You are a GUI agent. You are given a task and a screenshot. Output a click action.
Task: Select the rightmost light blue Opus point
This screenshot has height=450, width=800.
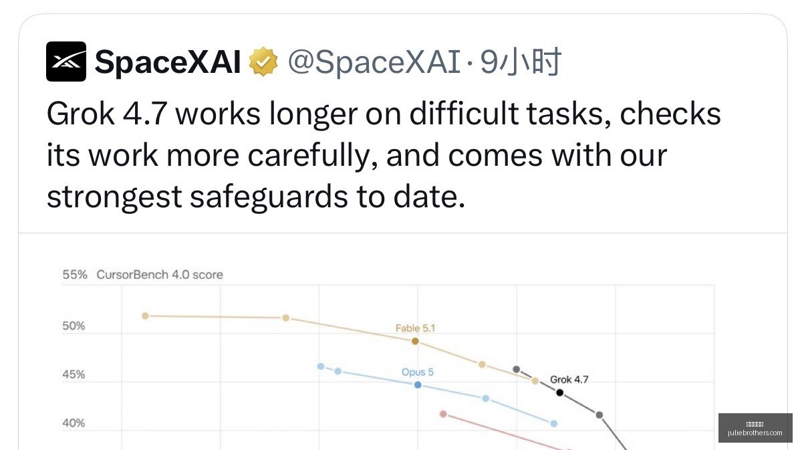click(x=554, y=423)
